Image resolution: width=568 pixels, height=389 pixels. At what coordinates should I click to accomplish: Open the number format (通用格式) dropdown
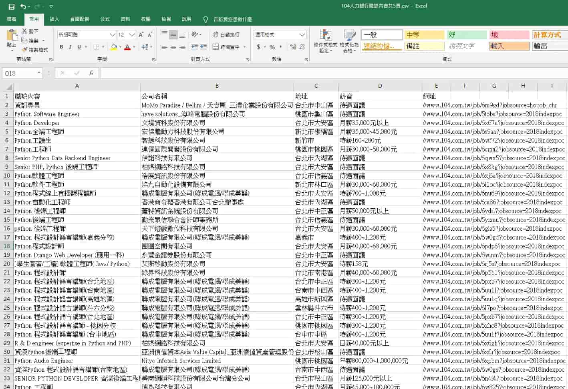click(302, 35)
